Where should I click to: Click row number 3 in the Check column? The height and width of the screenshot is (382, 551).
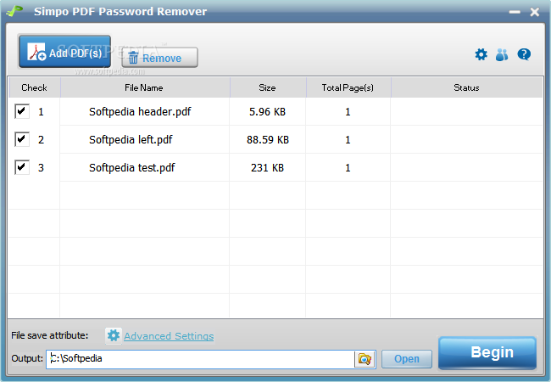(41, 168)
